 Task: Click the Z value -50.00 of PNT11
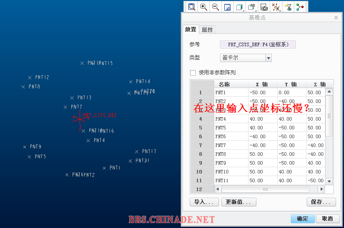pos(315,180)
